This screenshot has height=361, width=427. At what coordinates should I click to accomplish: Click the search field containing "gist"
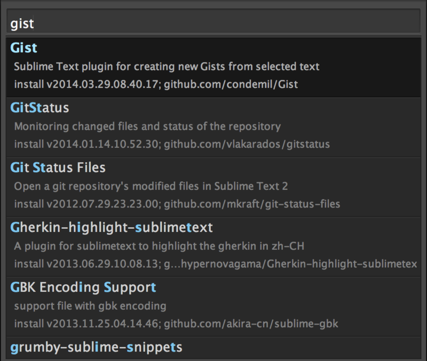(213, 21)
